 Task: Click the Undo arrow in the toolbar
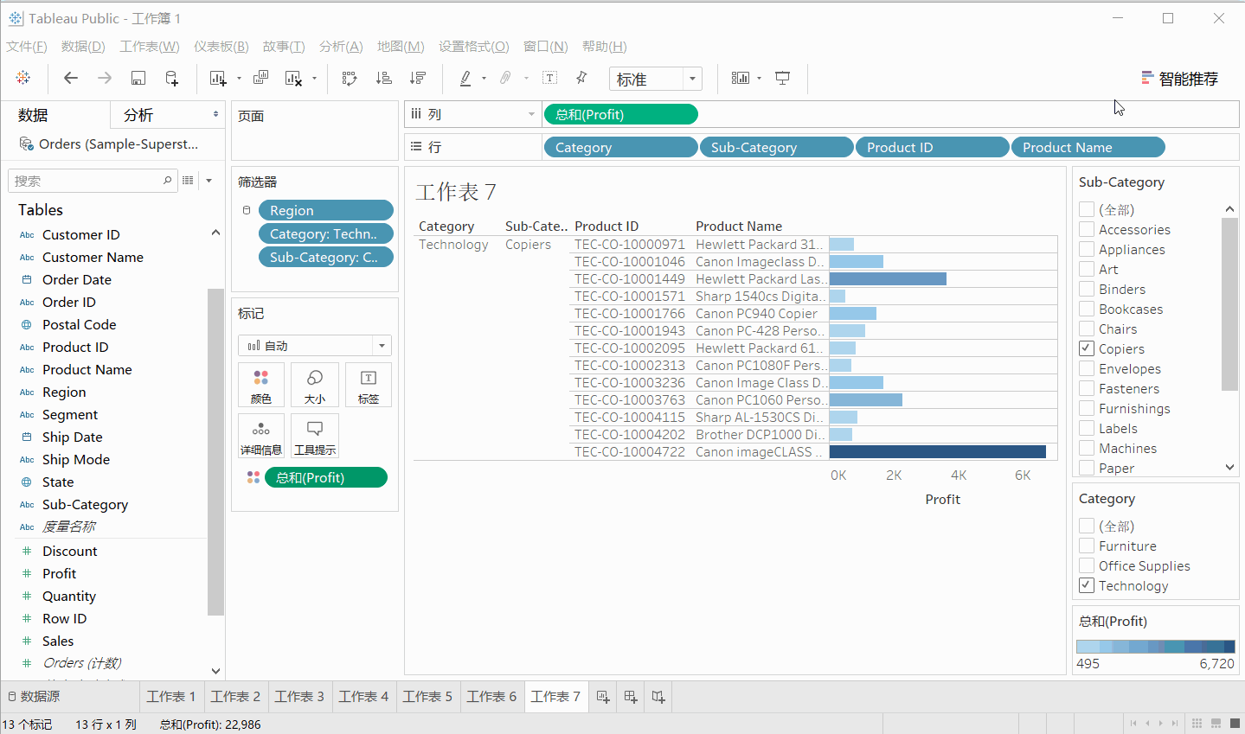click(x=70, y=78)
